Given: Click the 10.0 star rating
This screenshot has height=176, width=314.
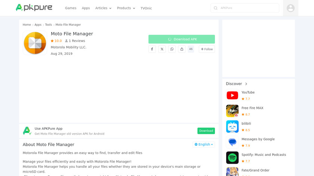Looking at the screenshot, I should click(x=56, y=41).
